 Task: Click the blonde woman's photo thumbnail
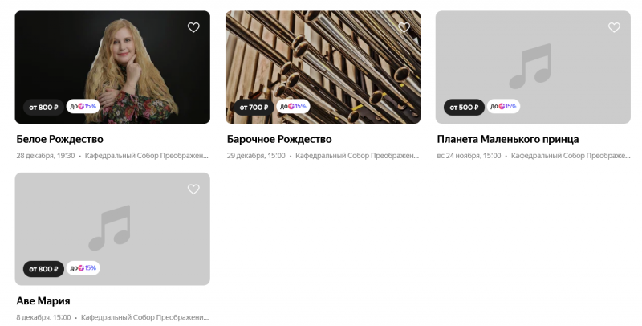coord(112,67)
